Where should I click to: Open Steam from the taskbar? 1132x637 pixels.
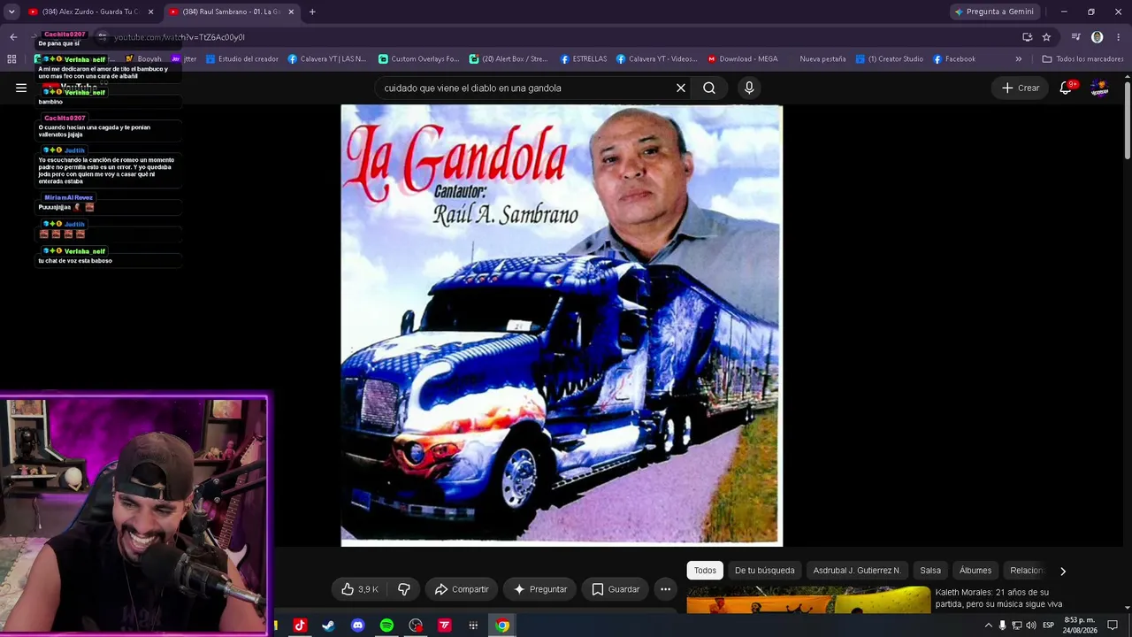click(x=328, y=625)
